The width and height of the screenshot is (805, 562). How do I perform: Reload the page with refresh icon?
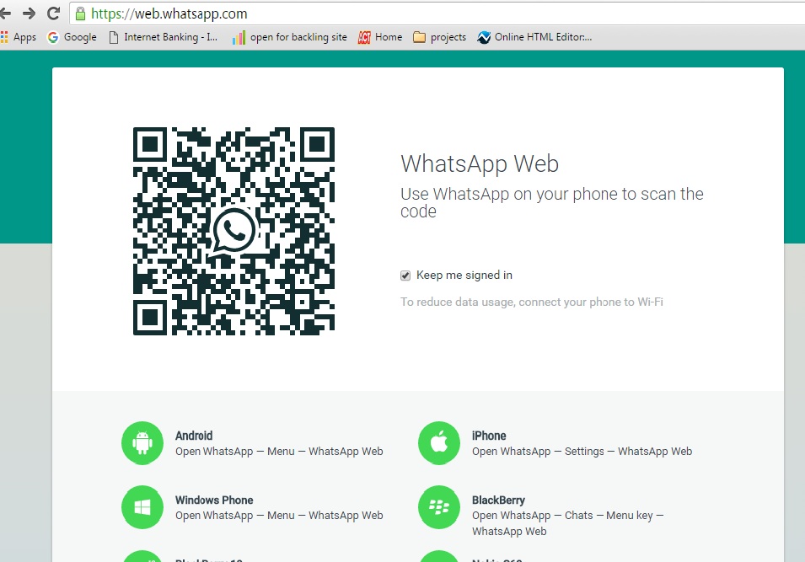point(53,13)
